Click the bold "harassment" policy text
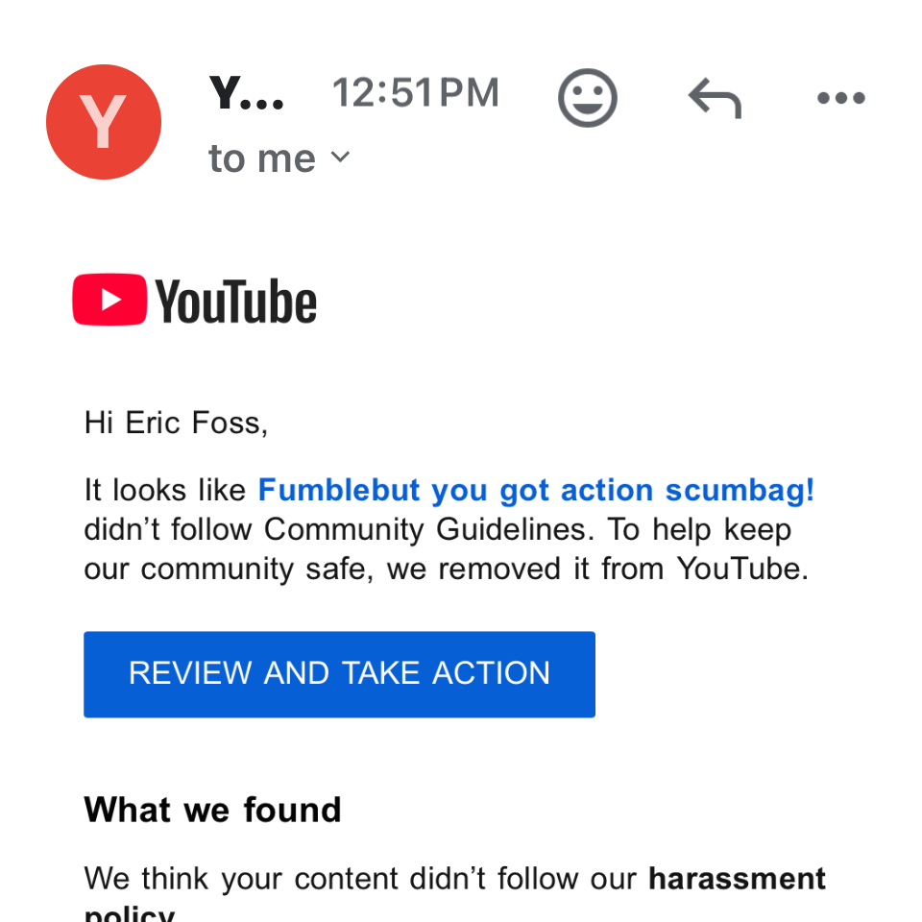 [x=737, y=878]
